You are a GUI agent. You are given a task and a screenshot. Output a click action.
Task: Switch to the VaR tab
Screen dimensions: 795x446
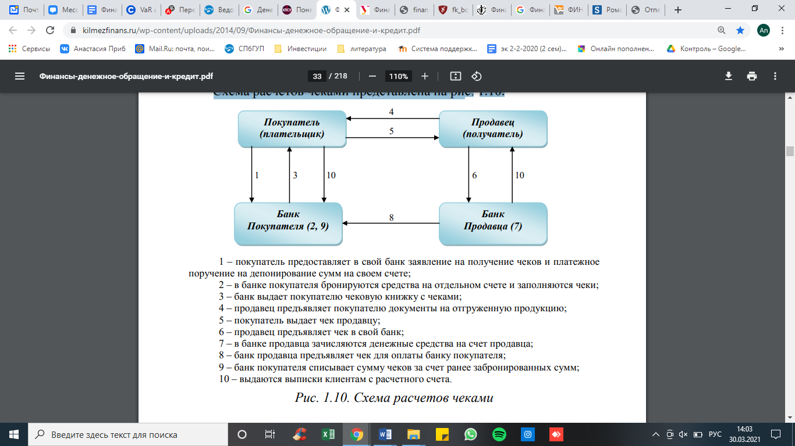coord(141,10)
